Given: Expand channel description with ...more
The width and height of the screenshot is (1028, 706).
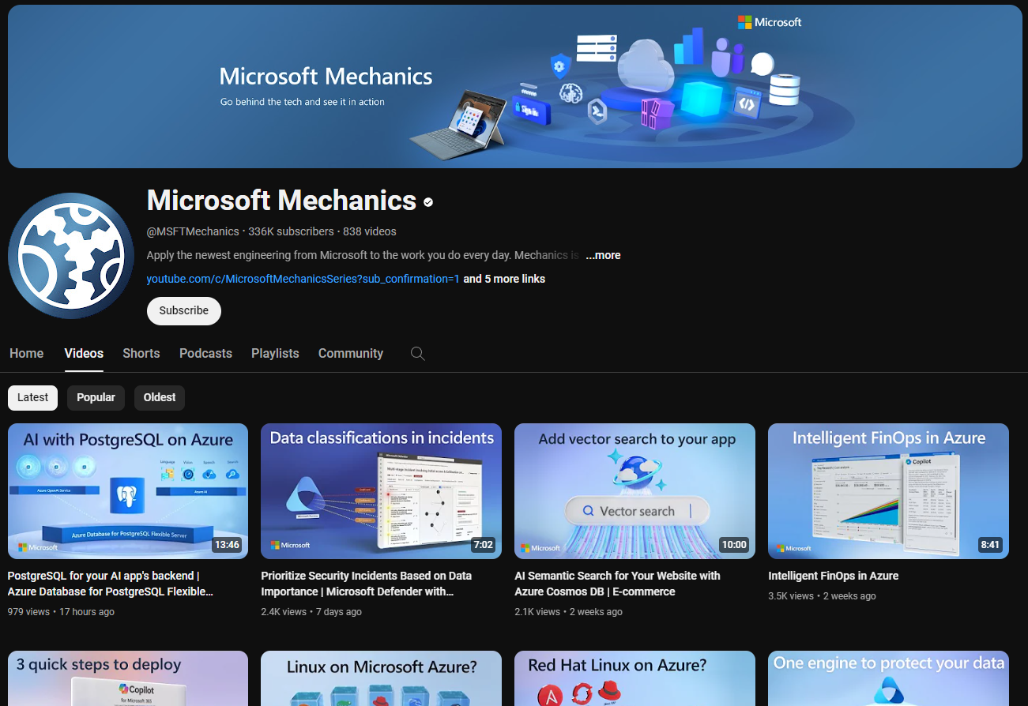Looking at the screenshot, I should (603, 255).
